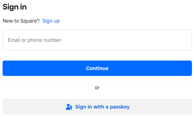Click the Continue label on blue button
The width and height of the screenshot is (194, 117).
coord(97,68)
